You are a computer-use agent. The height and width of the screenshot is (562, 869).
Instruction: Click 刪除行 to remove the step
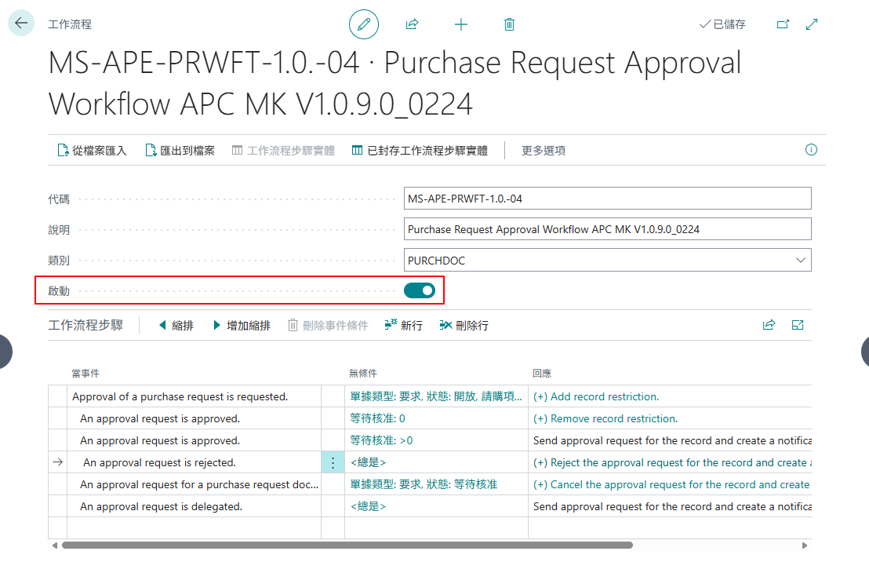point(464,326)
